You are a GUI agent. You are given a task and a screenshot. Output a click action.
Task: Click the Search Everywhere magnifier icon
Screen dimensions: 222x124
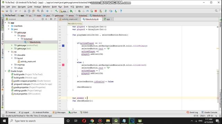[x=216, y=11]
